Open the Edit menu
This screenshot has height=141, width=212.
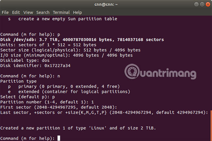(x=16, y=12)
